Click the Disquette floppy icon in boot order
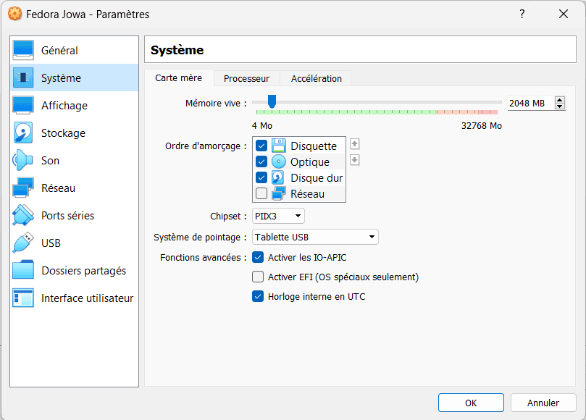This screenshot has width=586, height=420. pyautogui.click(x=278, y=146)
